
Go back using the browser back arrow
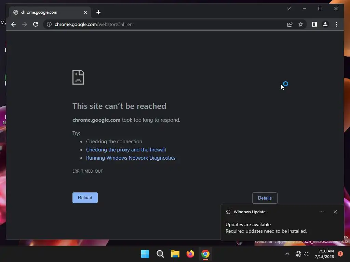14,24
